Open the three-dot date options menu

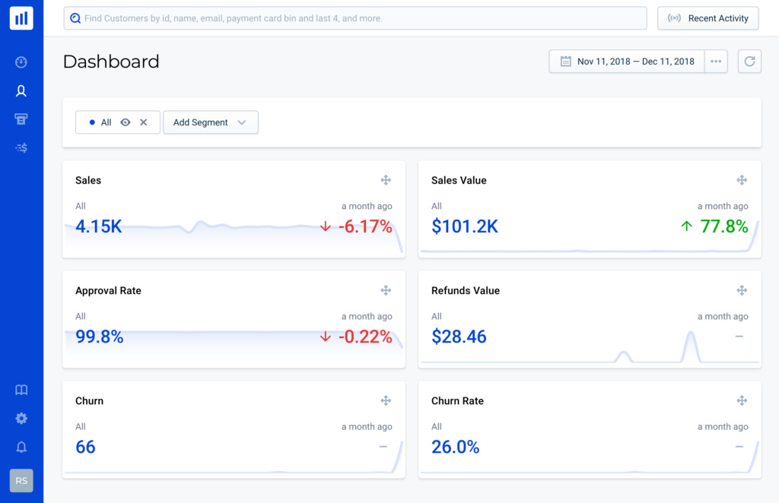[x=716, y=62]
